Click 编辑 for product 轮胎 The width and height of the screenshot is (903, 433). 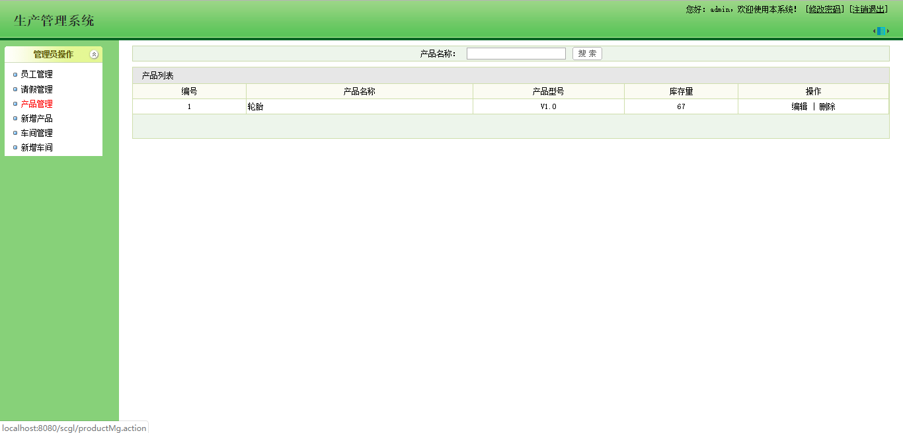coord(799,106)
